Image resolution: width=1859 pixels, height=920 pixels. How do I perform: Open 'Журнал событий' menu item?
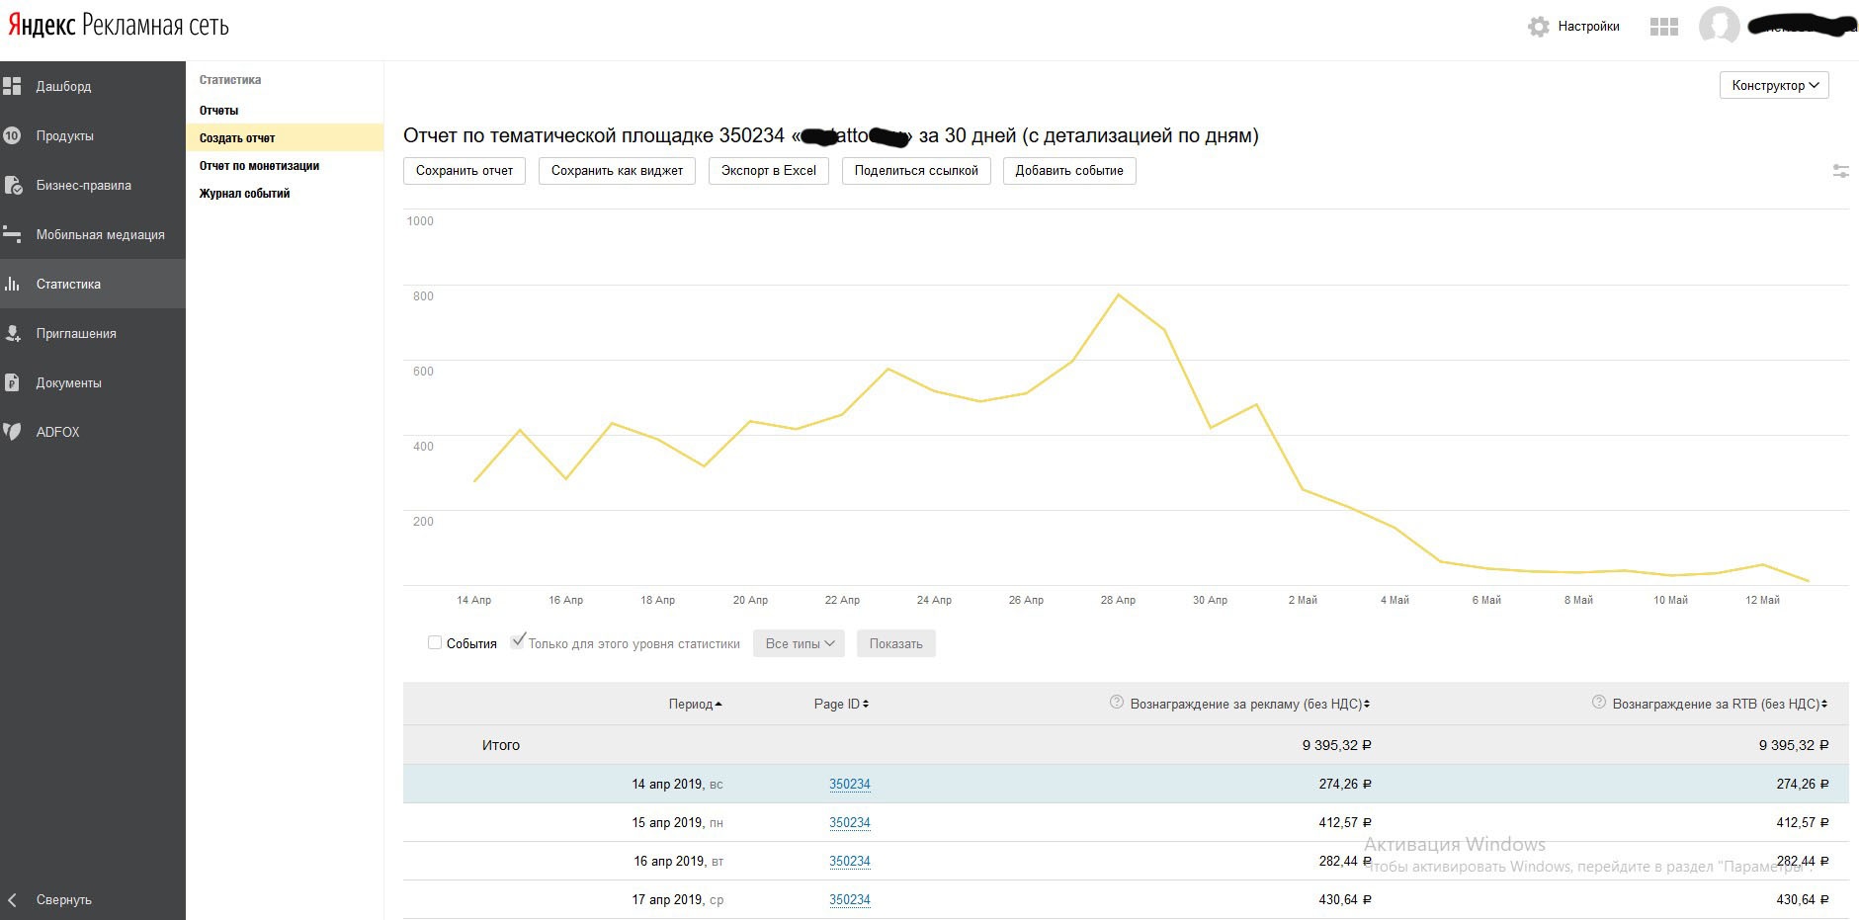[x=244, y=194]
